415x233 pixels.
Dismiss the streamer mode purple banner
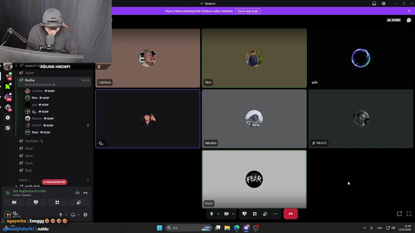409,11
